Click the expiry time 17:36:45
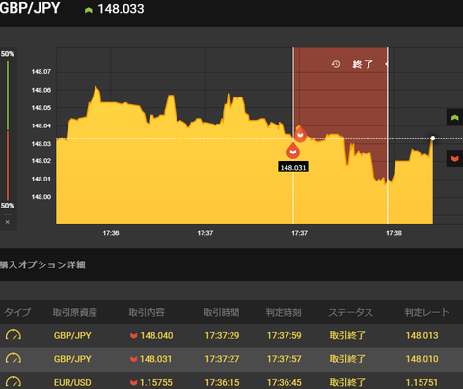Viewport: 463px width, 389px height. point(285,382)
